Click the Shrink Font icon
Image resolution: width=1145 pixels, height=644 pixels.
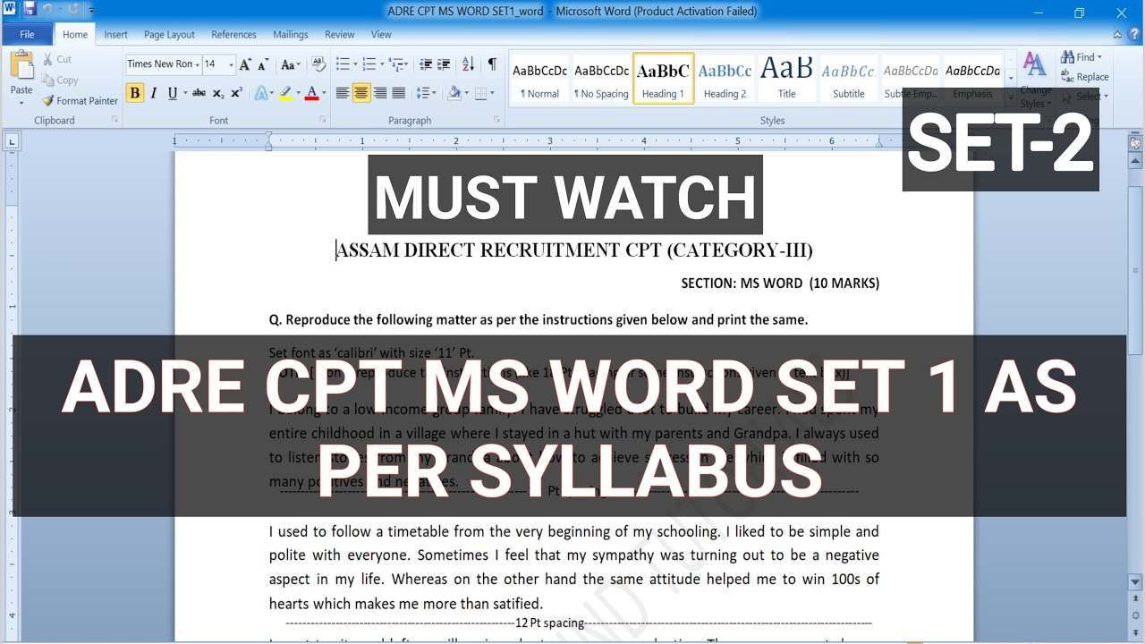[x=264, y=64]
